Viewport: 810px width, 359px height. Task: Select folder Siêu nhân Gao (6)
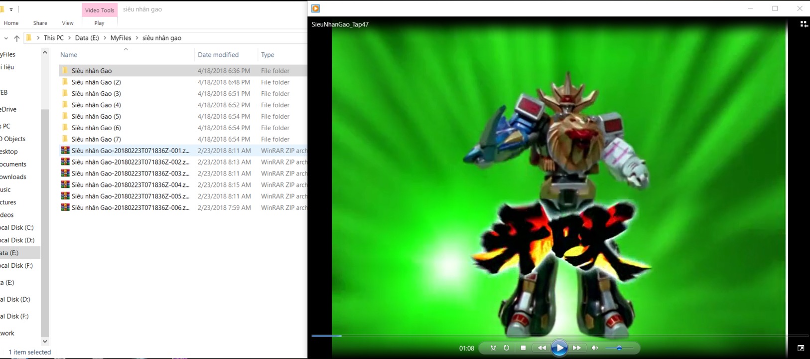tap(96, 128)
